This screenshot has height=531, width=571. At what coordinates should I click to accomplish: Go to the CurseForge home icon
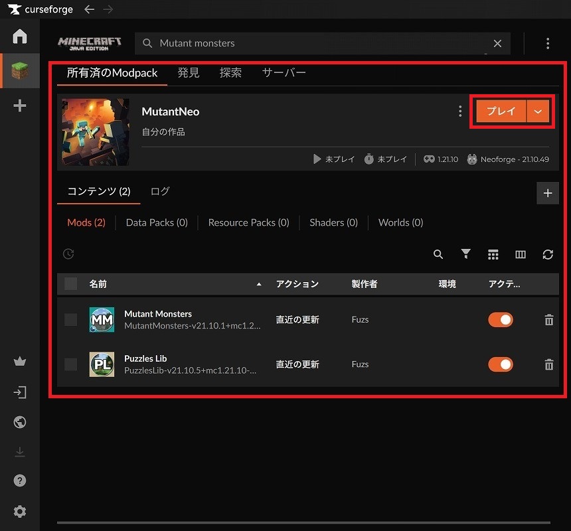pyautogui.click(x=20, y=36)
